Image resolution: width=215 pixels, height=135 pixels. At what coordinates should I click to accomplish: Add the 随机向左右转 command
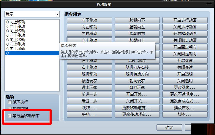click(x=137, y=67)
